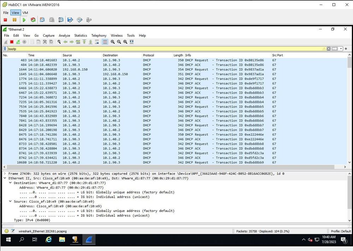Sort packets by the Time column header
Viewport: 353px width, 251px height.
[x=45, y=55]
